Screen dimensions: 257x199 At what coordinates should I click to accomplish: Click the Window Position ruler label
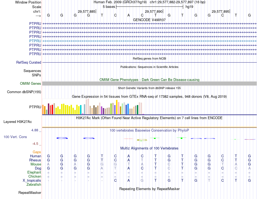coord(28,2)
